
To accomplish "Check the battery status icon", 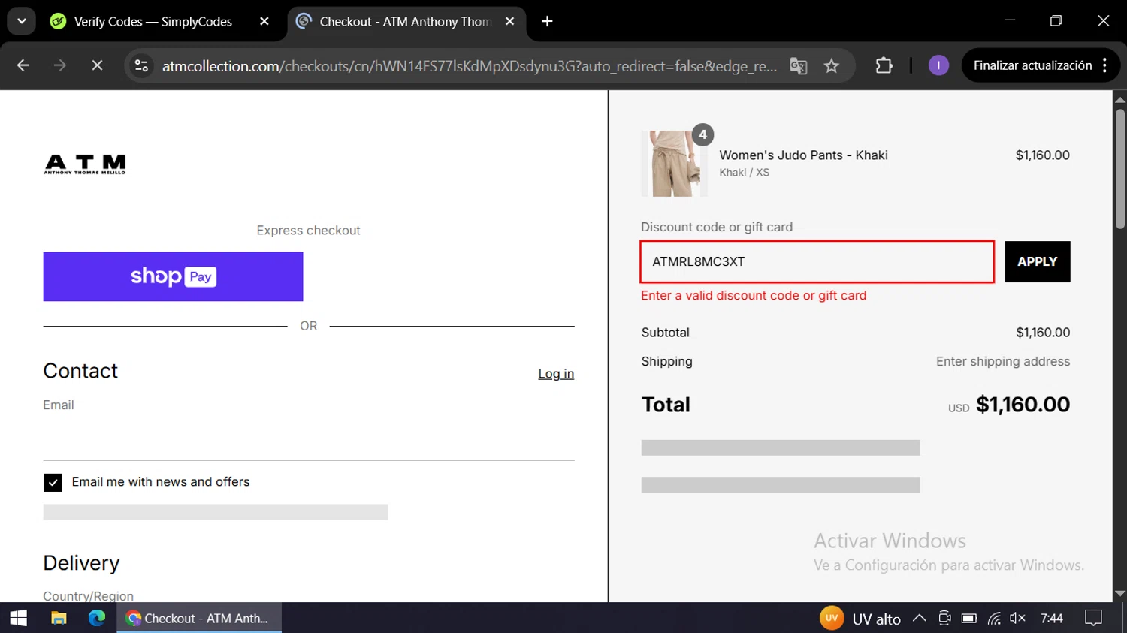I will pyautogui.click(x=969, y=619).
